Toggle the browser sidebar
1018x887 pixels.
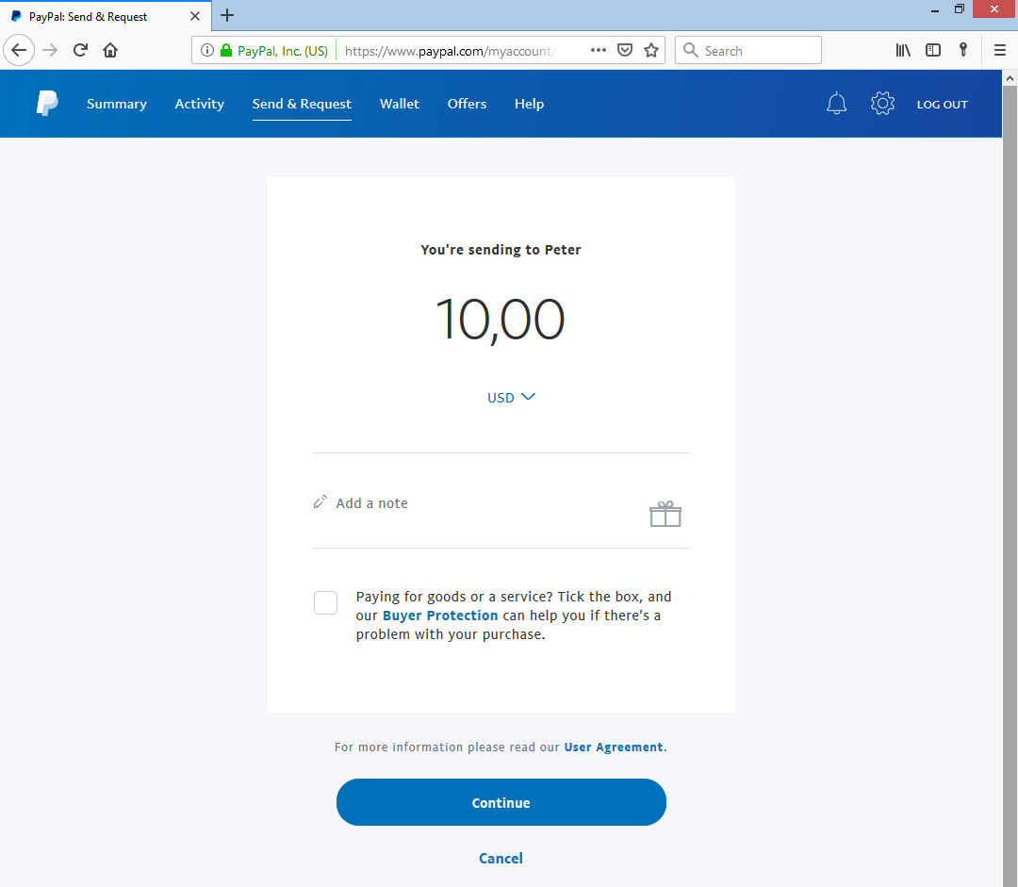pos(933,50)
